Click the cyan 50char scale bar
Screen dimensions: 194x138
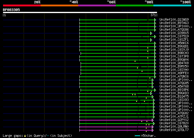137,136
